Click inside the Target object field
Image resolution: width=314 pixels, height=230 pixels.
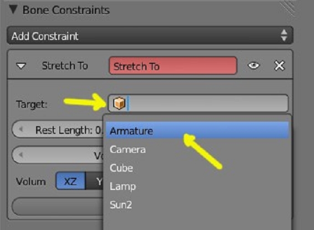click(198, 103)
